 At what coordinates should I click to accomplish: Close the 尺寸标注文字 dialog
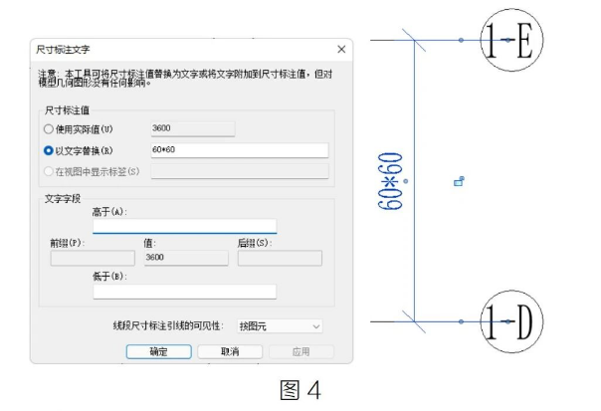click(341, 49)
